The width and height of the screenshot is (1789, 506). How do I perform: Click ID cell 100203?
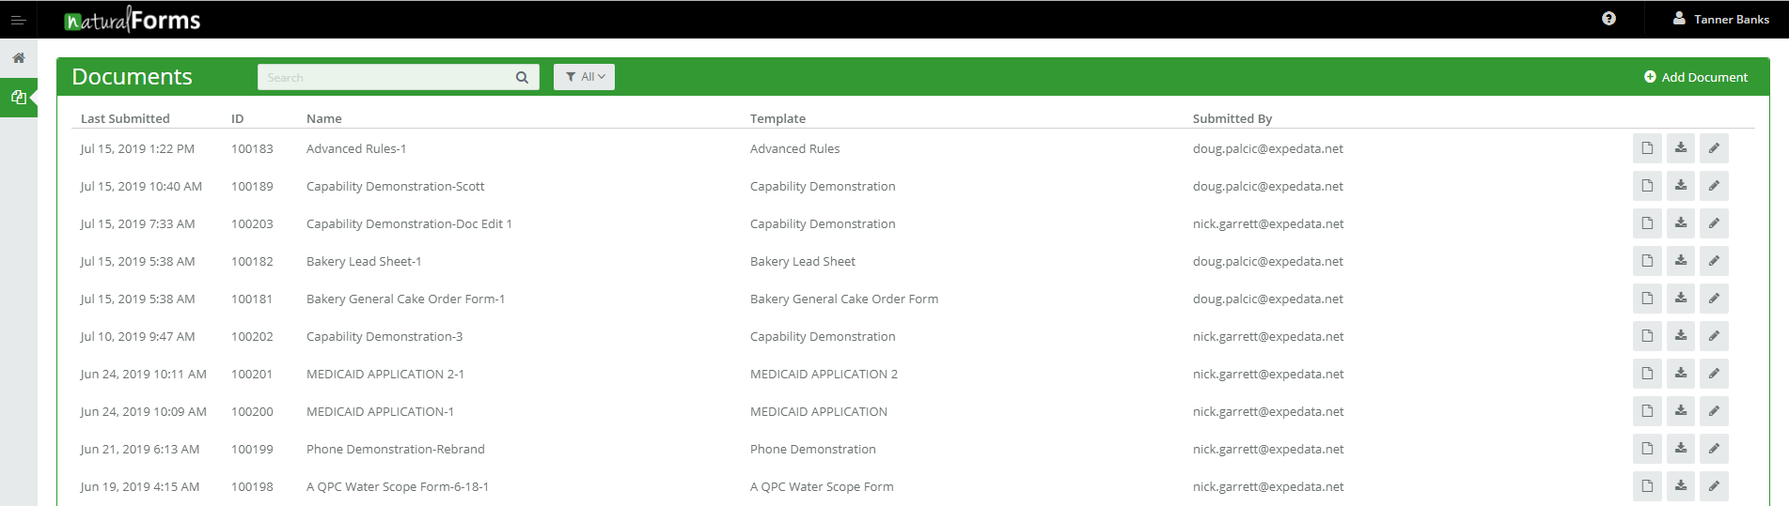tap(252, 223)
